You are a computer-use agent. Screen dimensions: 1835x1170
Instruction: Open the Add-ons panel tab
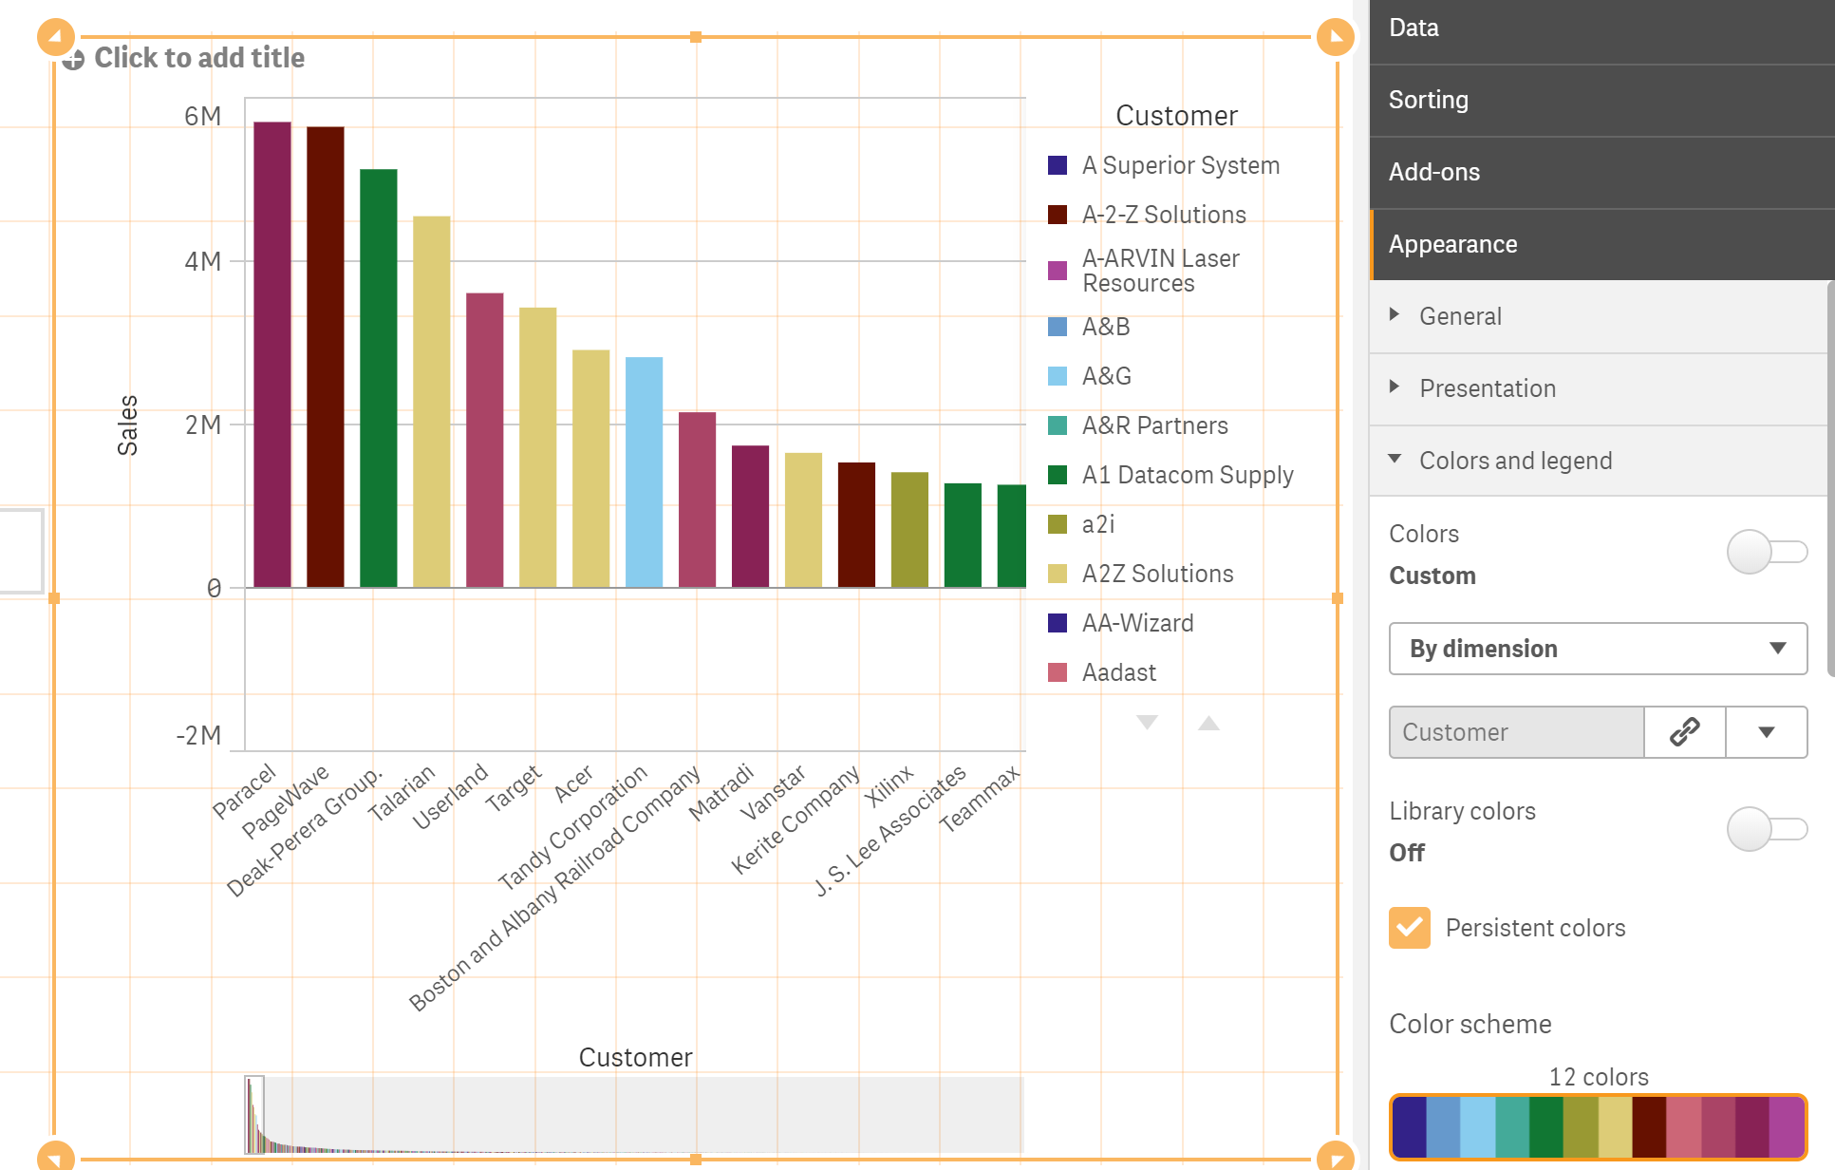(x=1601, y=172)
